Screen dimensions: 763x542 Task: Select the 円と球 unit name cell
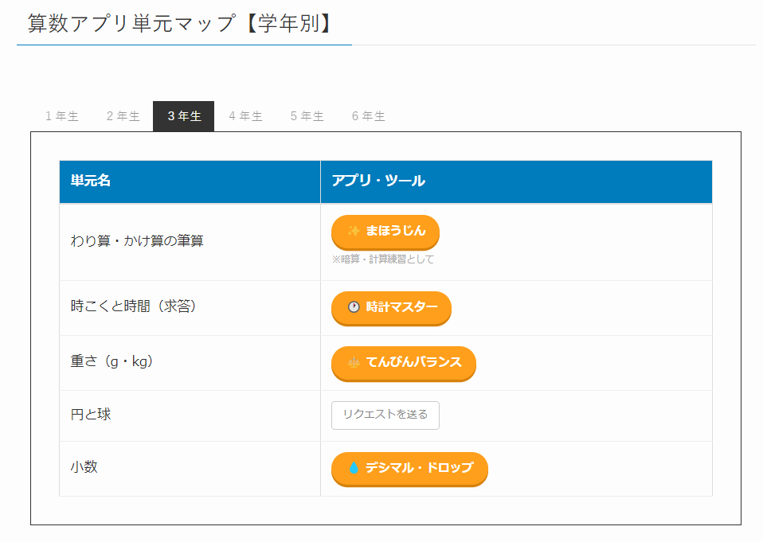[x=91, y=415]
